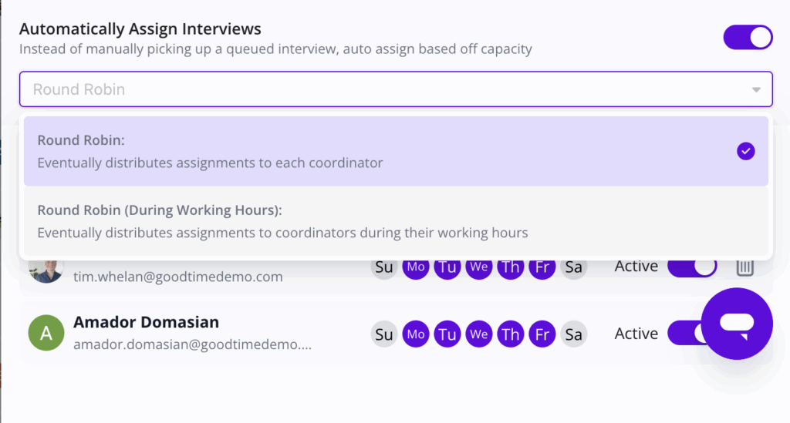Toggle Saturday for Amador Domasian
Viewport: 790px width, 423px height.
[x=573, y=334]
